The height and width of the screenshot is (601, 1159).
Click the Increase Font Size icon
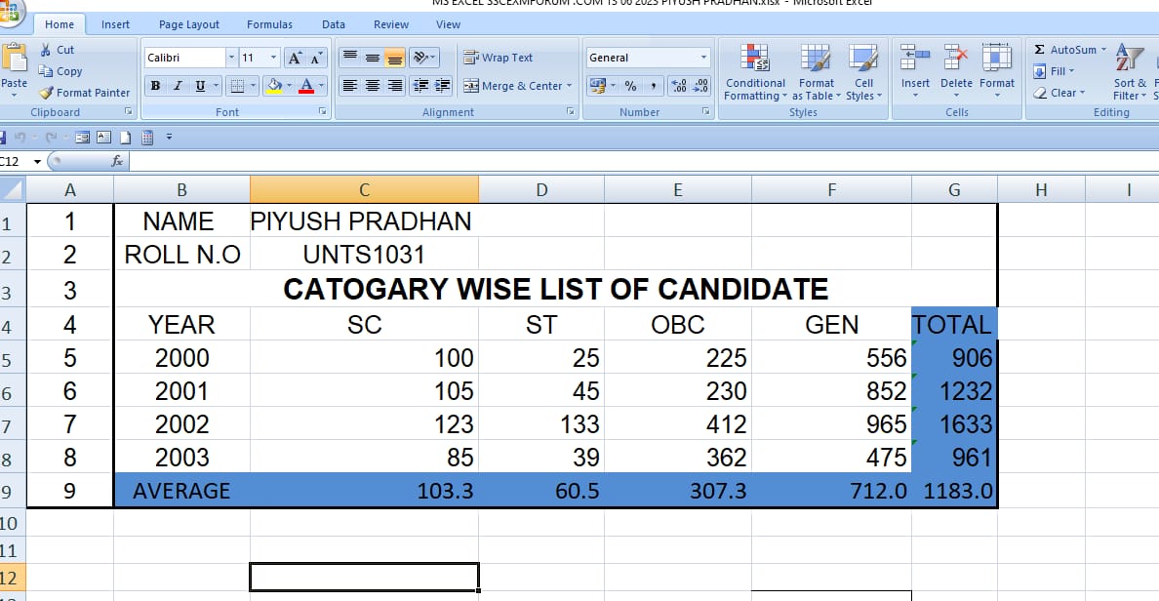coord(294,58)
